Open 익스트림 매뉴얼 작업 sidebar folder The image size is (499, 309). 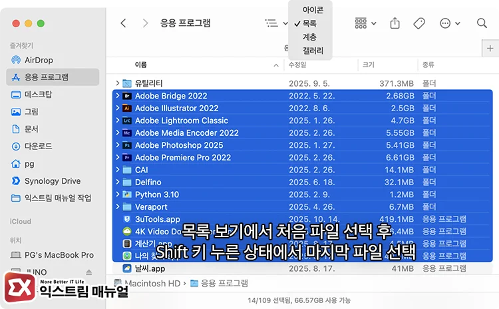point(53,198)
